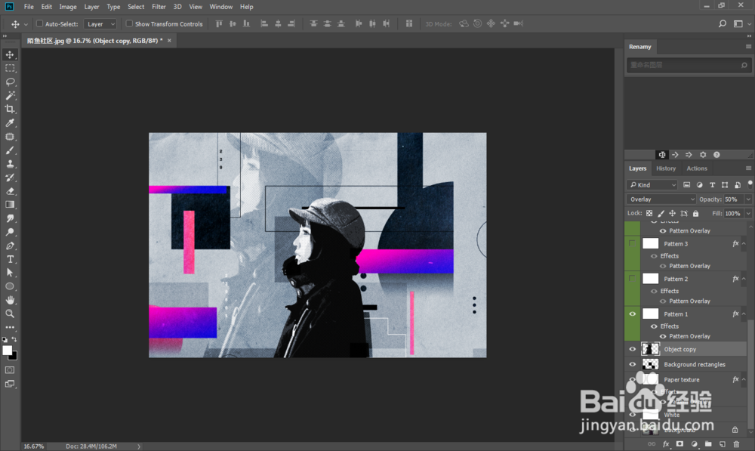Hide the Pattern 1 layer
Viewport: 755px width, 451px height.
tap(632, 314)
